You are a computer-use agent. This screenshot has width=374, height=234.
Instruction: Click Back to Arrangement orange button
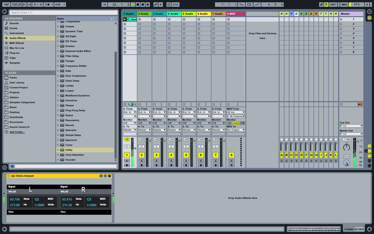(360, 104)
